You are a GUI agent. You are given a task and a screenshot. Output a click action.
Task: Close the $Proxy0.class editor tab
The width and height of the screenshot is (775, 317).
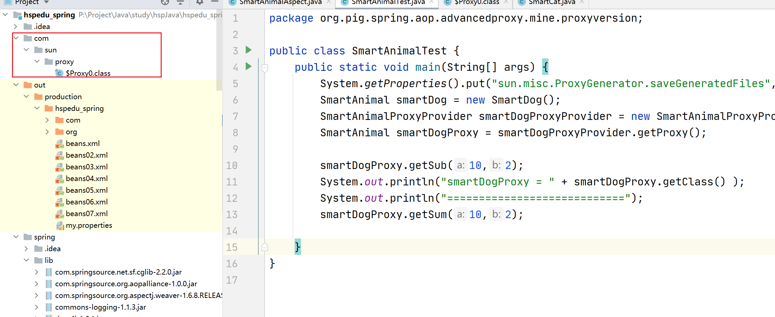[506, 2]
